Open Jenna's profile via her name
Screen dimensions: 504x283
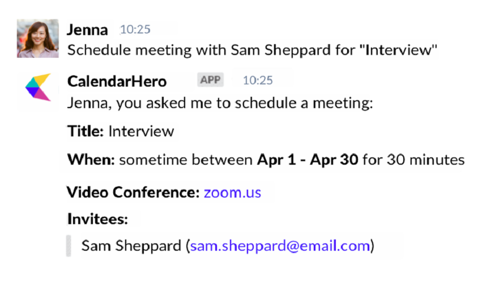(x=87, y=29)
